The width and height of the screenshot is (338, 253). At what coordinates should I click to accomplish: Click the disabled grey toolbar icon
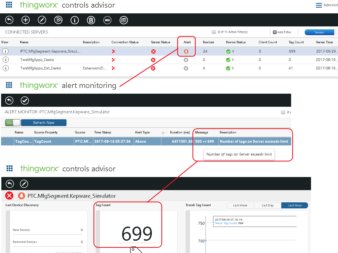[107, 20]
